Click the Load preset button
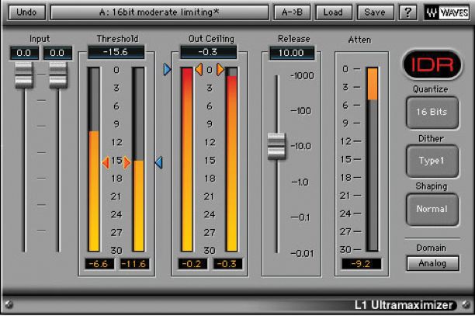 (333, 12)
